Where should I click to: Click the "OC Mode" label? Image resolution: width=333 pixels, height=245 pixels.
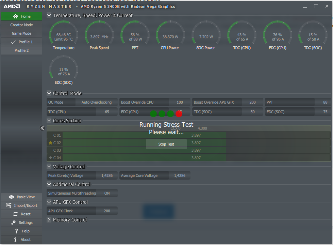pos(56,102)
